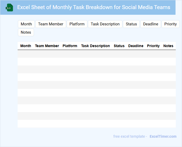Select the Deadline tag button
Image resolution: width=182 pixels, height=147 pixels.
click(151, 24)
